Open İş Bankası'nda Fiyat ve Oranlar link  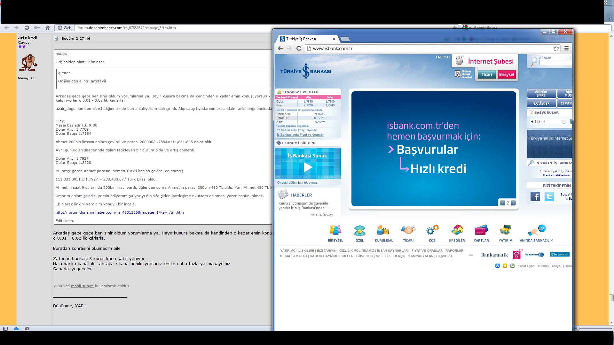pyautogui.click(x=300, y=135)
